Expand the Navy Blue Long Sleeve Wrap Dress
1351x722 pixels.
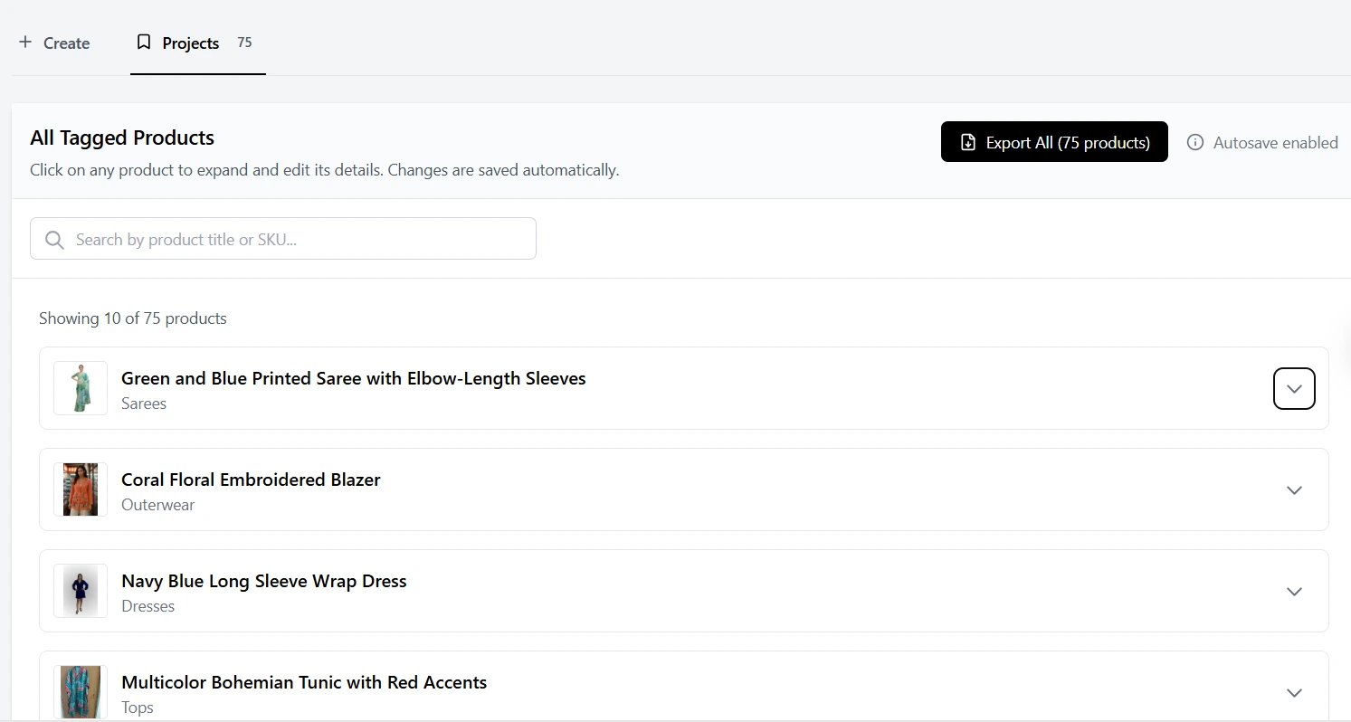point(1294,591)
